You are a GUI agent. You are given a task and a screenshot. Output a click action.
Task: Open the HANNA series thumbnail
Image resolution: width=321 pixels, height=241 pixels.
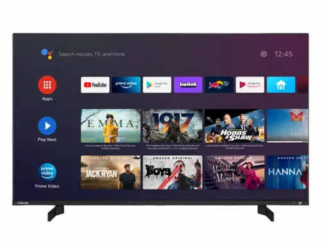point(288,172)
